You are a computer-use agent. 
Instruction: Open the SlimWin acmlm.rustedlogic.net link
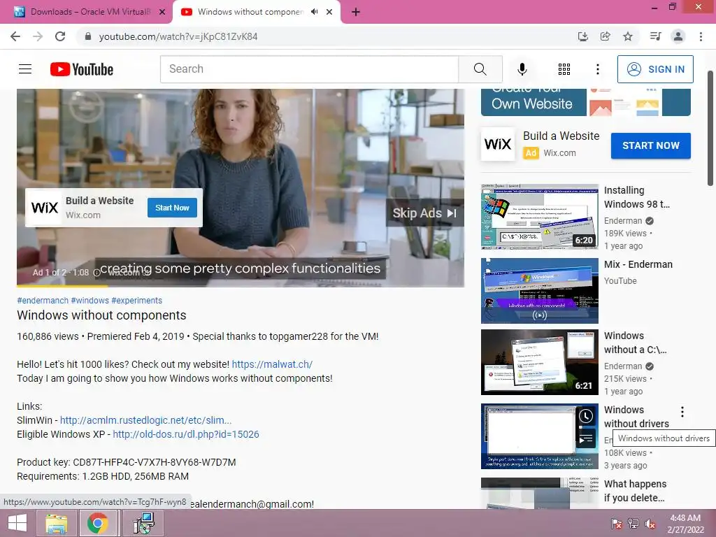pos(146,420)
